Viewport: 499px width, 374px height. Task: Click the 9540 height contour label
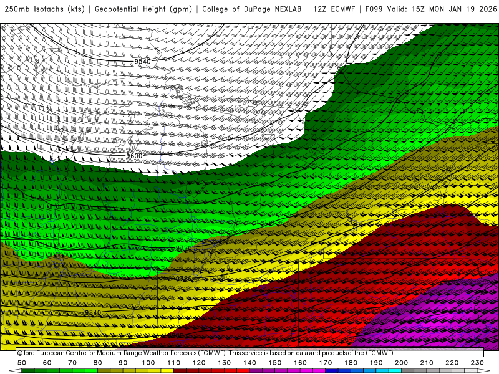[x=142, y=61]
